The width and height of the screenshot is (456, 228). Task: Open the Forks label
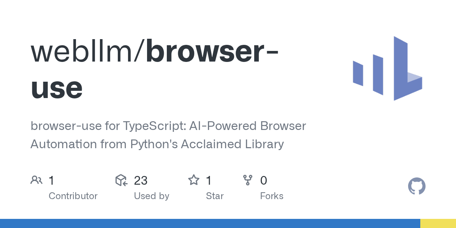pyautogui.click(x=272, y=196)
